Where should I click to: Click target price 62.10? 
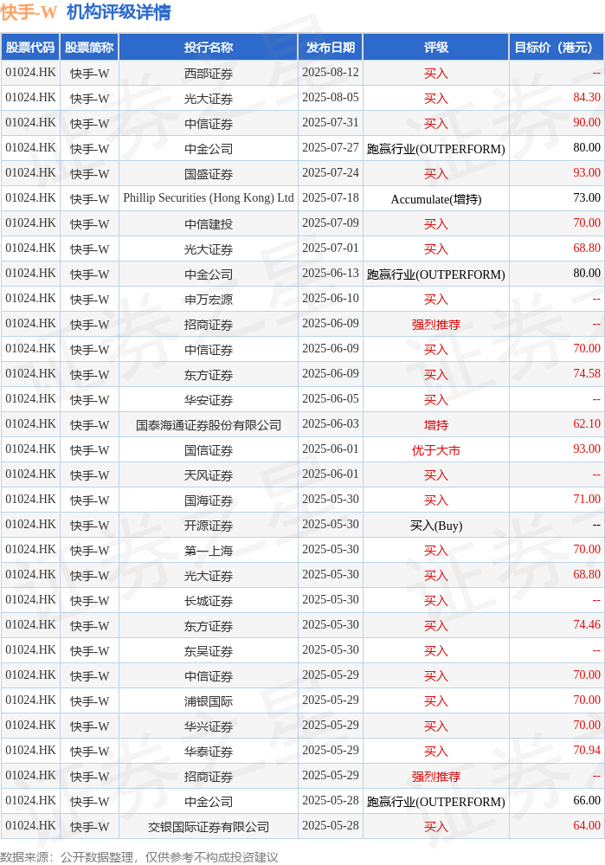tap(587, 423)
